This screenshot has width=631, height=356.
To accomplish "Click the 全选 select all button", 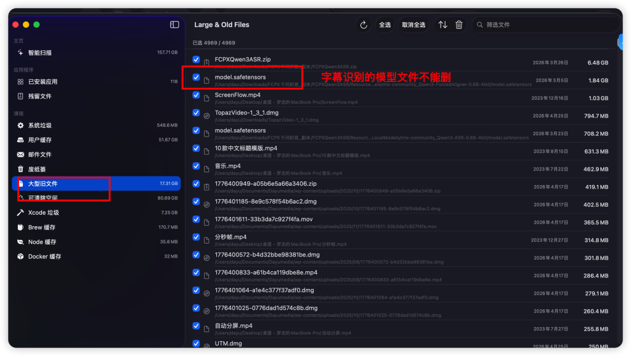I will pyautogui.click(x=385, y=25).
